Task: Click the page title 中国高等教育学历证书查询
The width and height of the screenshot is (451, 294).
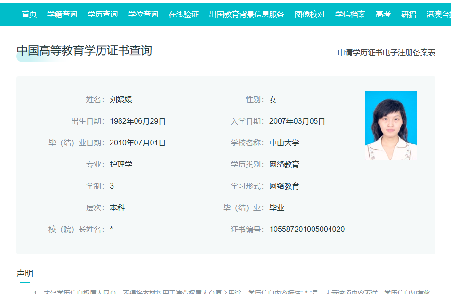Action: tap(84, 50)
